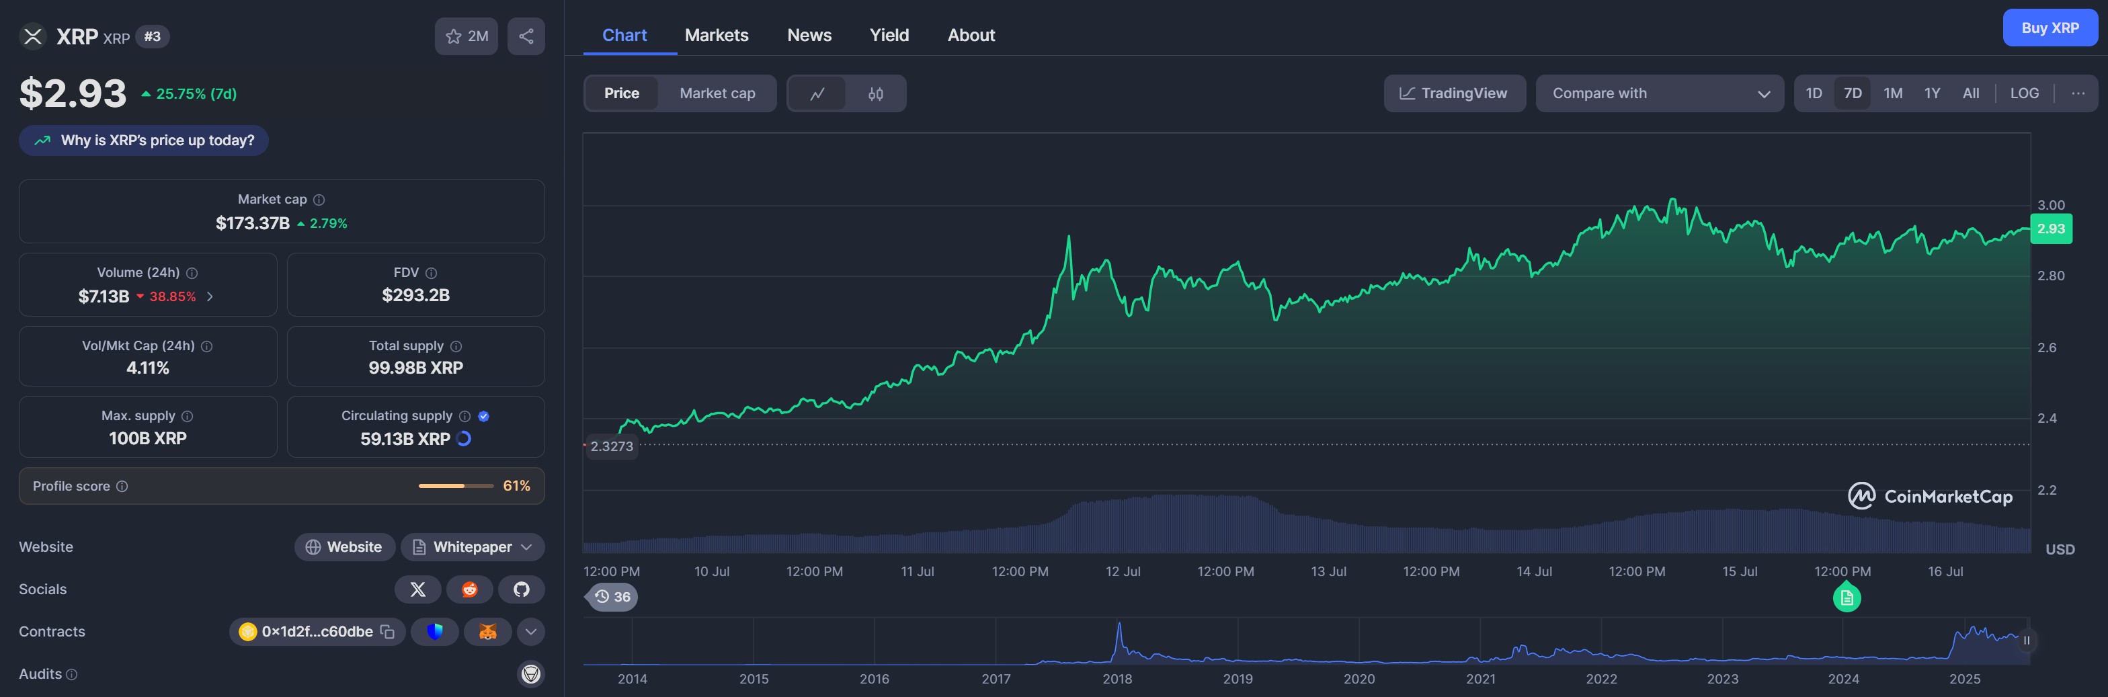
Task: Open the News tab
Action: (x=809, y=35)
